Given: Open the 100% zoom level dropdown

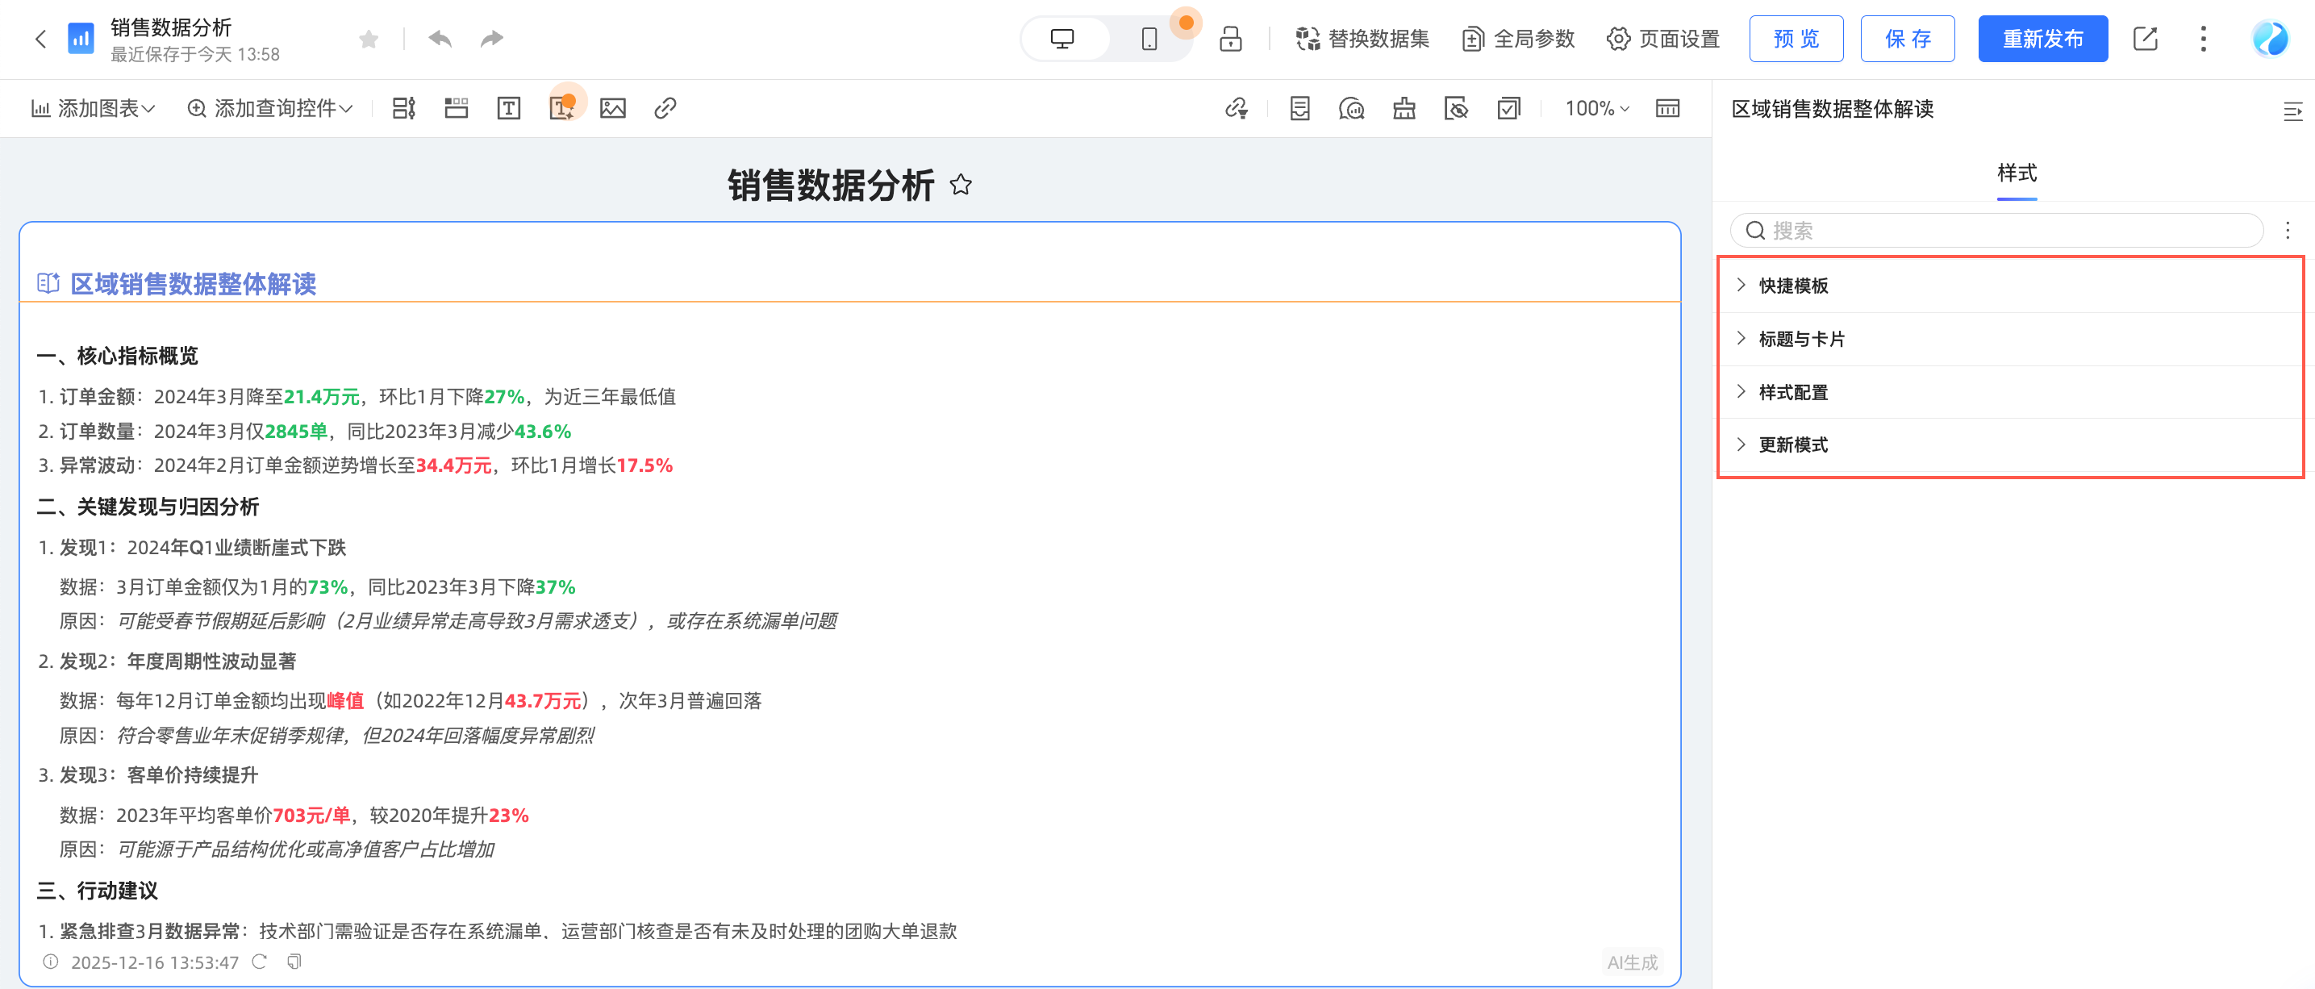Looking at the screenshot, I should tap(1596, 109).
